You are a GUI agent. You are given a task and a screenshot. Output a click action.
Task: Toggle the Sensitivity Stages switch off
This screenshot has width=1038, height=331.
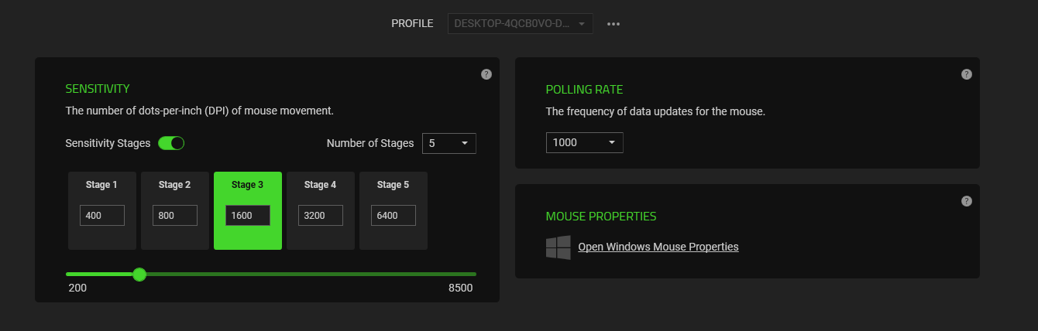point(170,143)
